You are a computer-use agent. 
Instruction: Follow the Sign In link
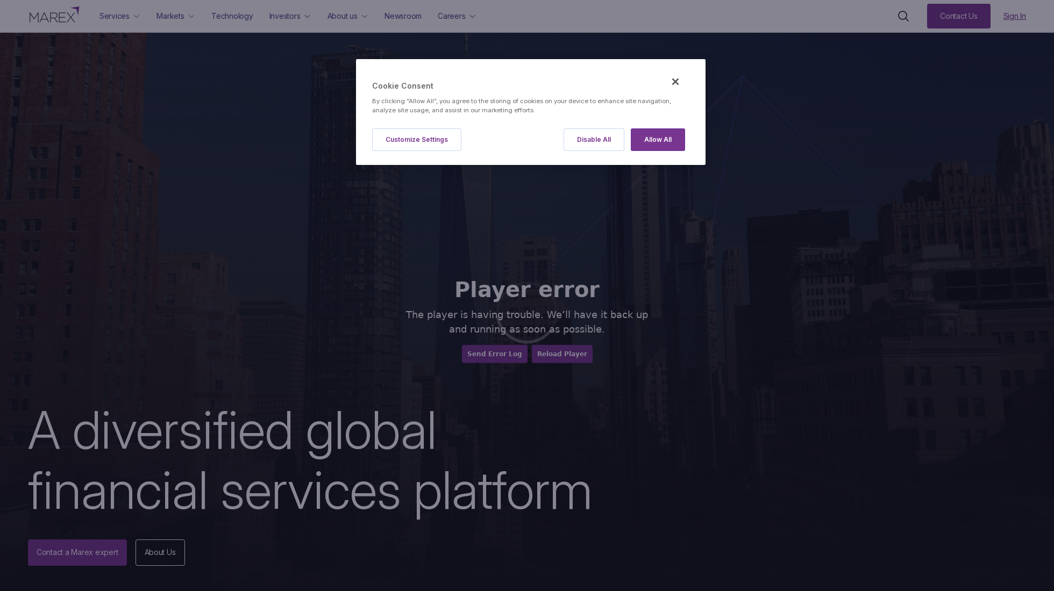click(x=1015, y=16)
